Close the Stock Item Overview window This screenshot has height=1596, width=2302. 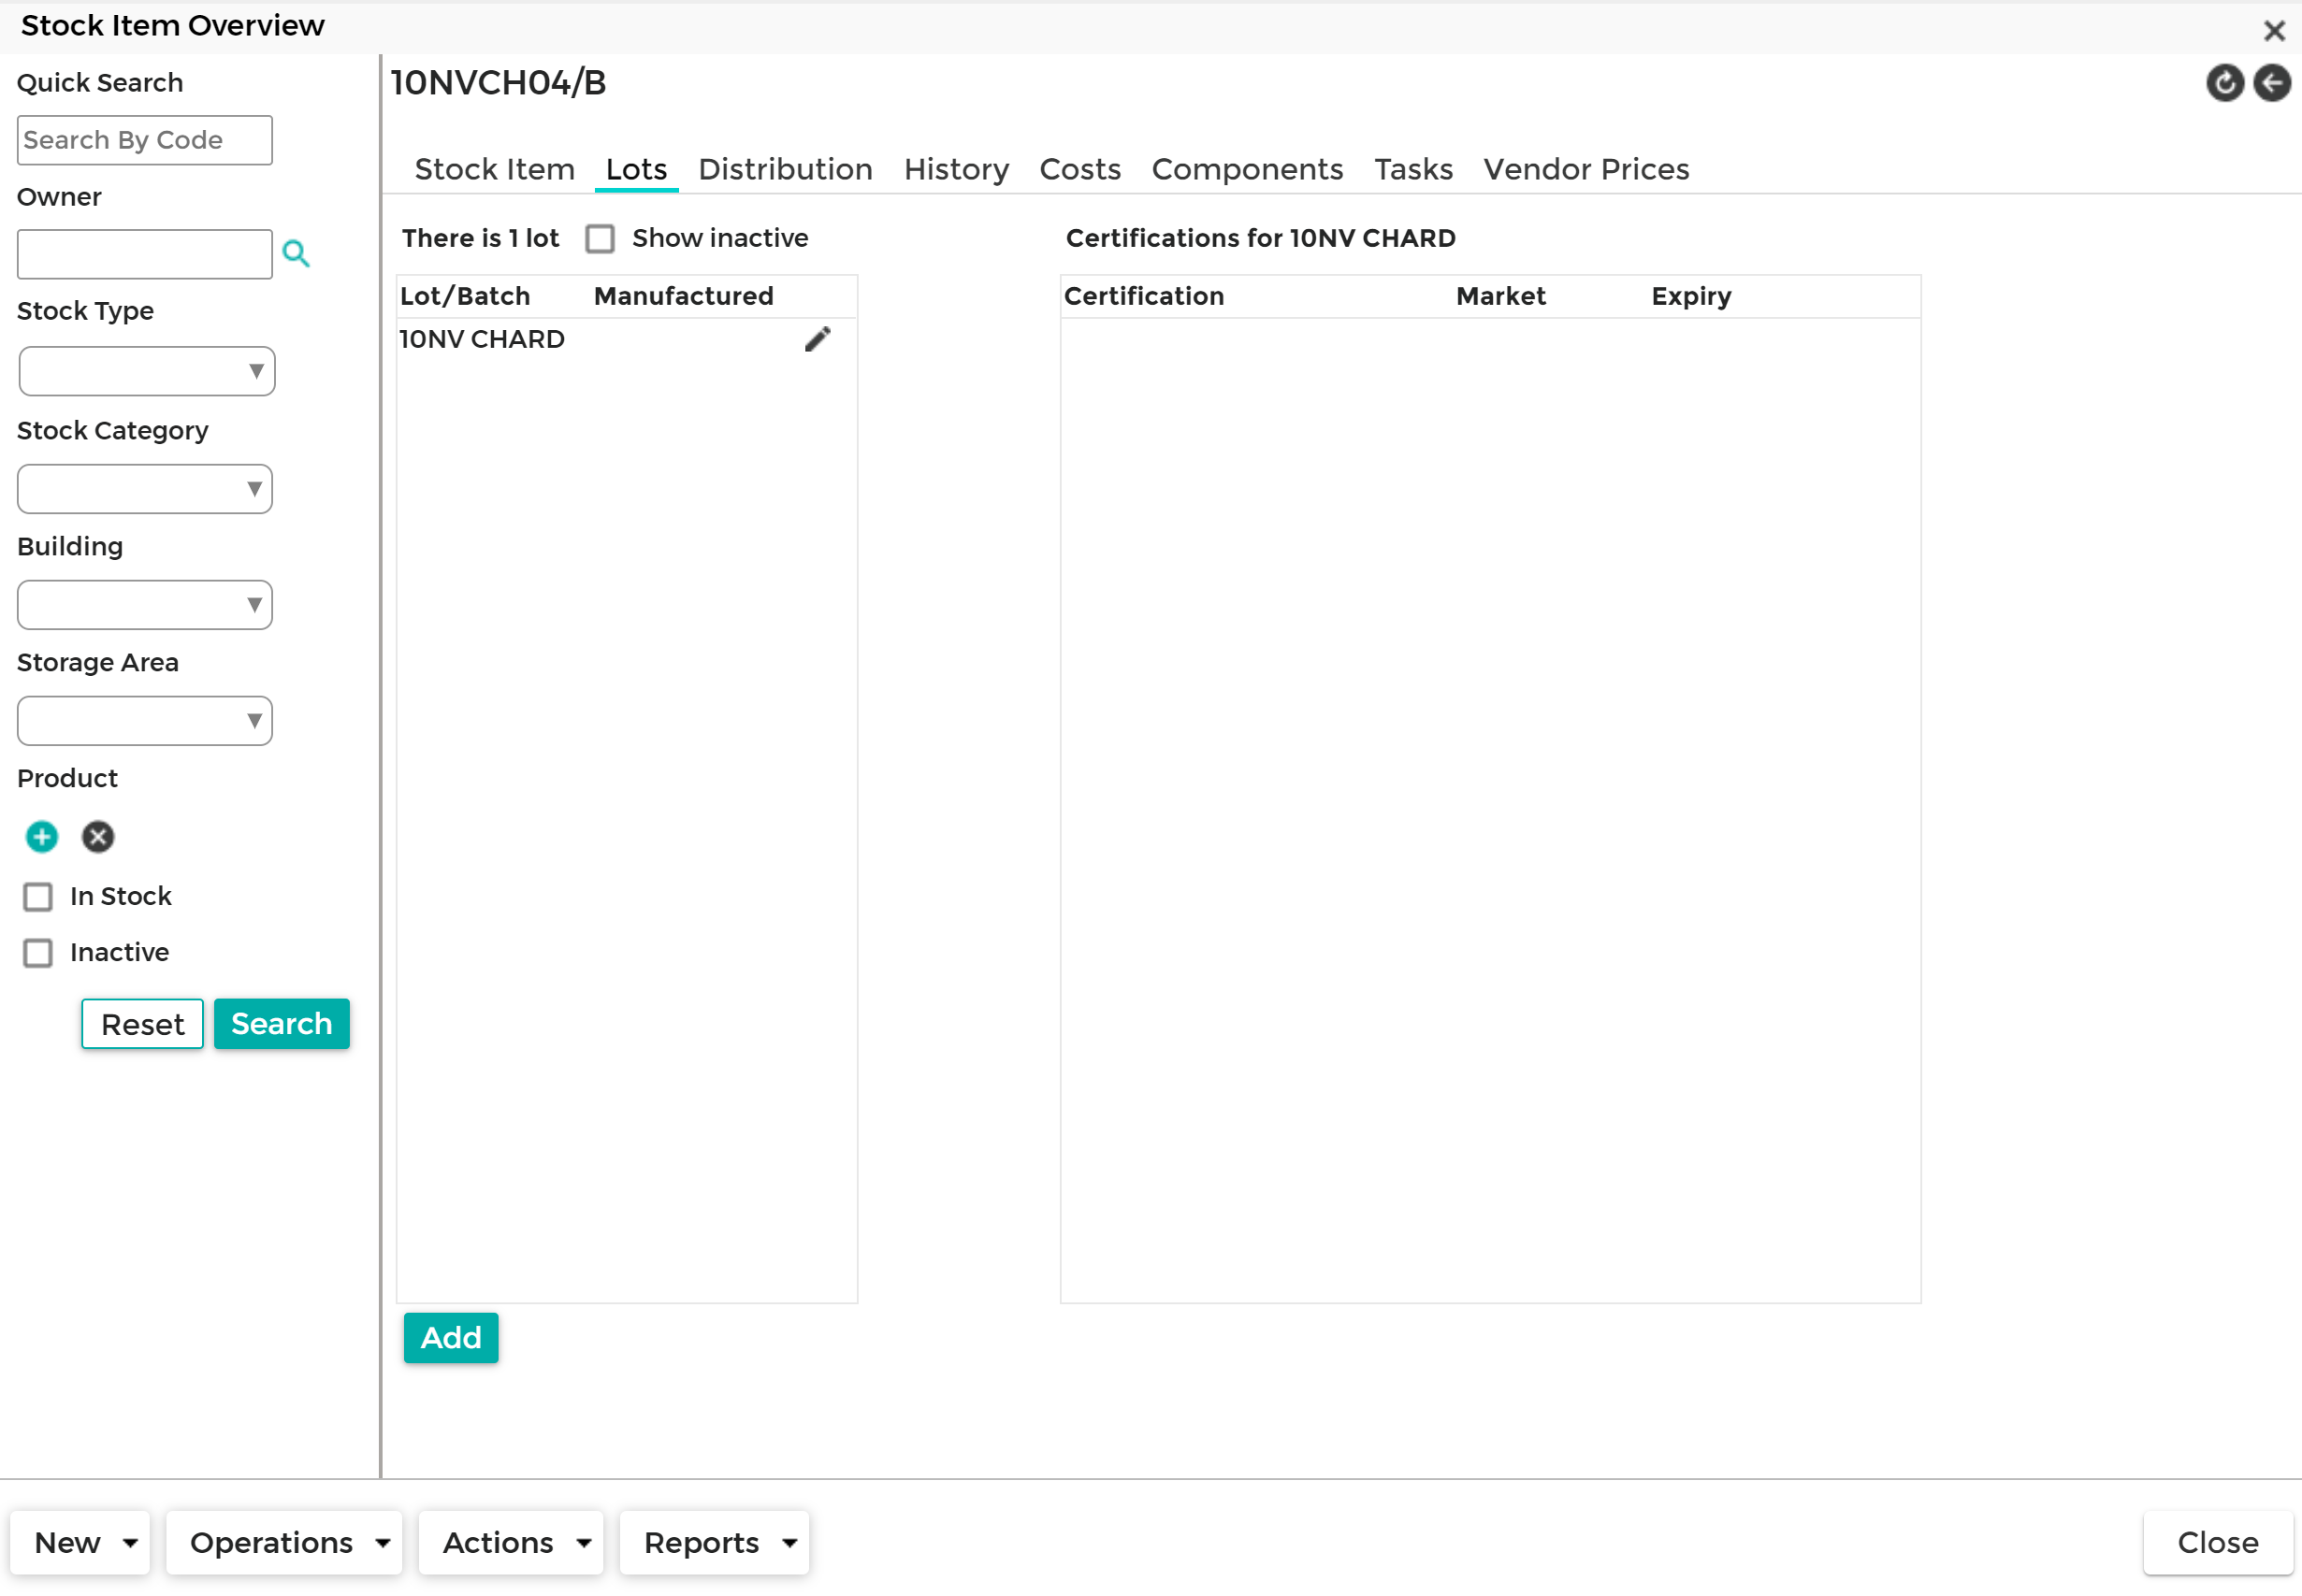point(2274,31)
